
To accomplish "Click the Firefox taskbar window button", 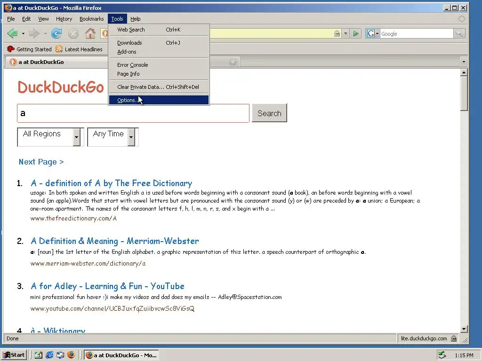I will [x=121, y=355].
